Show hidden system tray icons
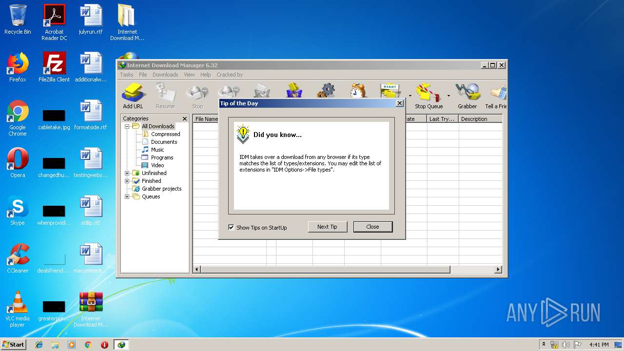This screenshot has width=624, height=351. pos(544,345)
